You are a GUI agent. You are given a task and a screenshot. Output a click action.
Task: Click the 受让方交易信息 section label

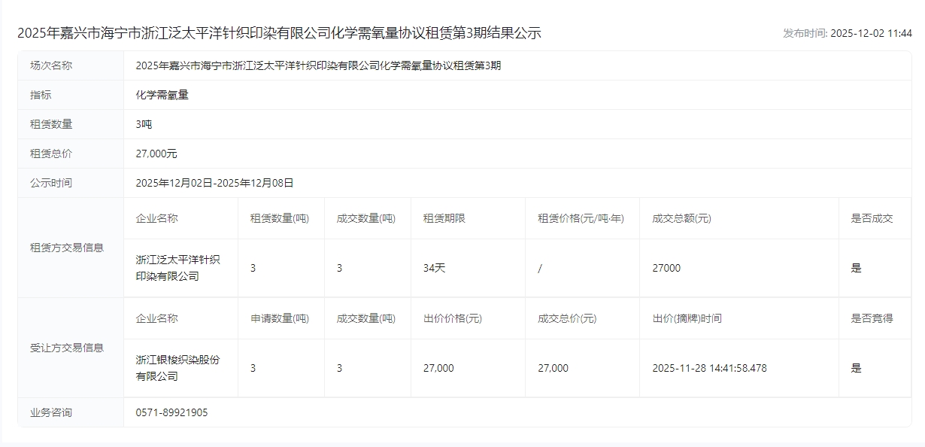[x=67, y=348]
